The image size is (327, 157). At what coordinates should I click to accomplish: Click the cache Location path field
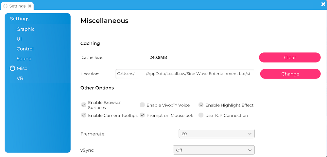pos(184,74)
